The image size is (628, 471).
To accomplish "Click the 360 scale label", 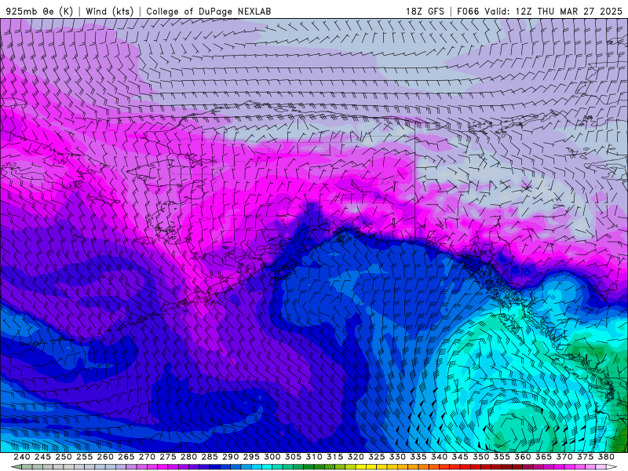I will click(522, 457).
